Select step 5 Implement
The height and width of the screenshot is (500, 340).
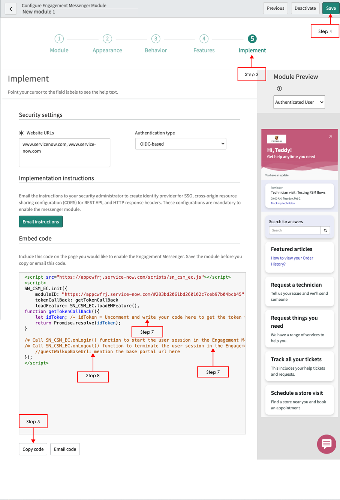click(x=252, y=44)
